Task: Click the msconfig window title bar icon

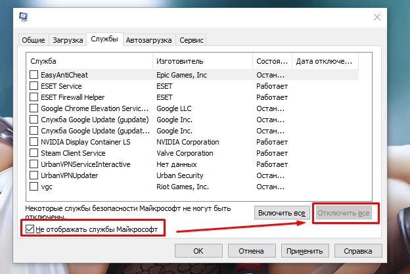Action: [x=23, y=17]
